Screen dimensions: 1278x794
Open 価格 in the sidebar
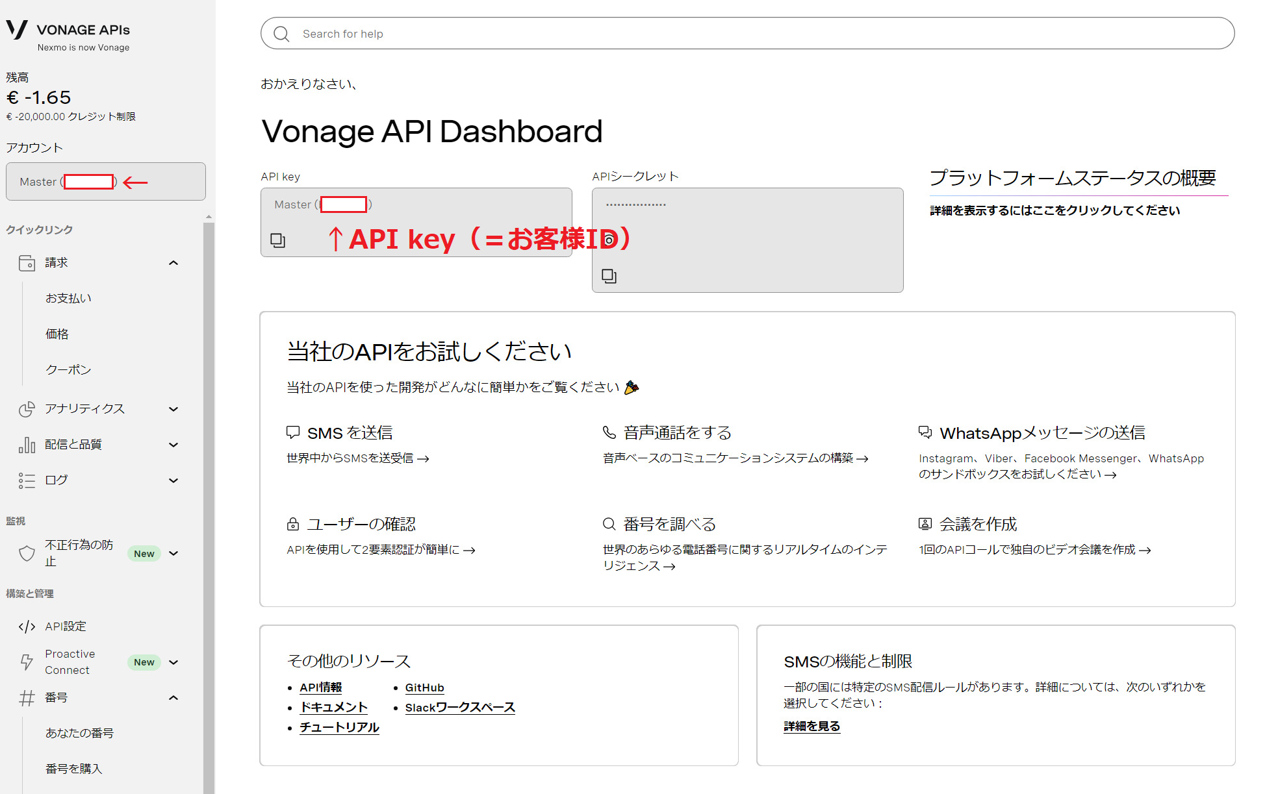point(57,334)
